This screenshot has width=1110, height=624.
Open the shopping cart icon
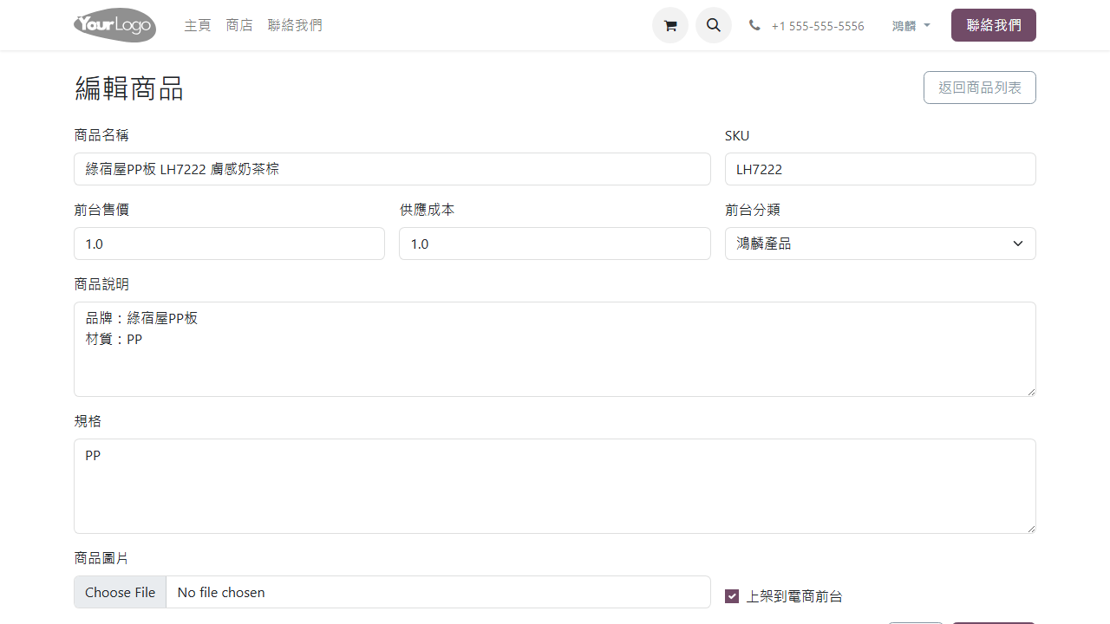click(x=670, y=25)
